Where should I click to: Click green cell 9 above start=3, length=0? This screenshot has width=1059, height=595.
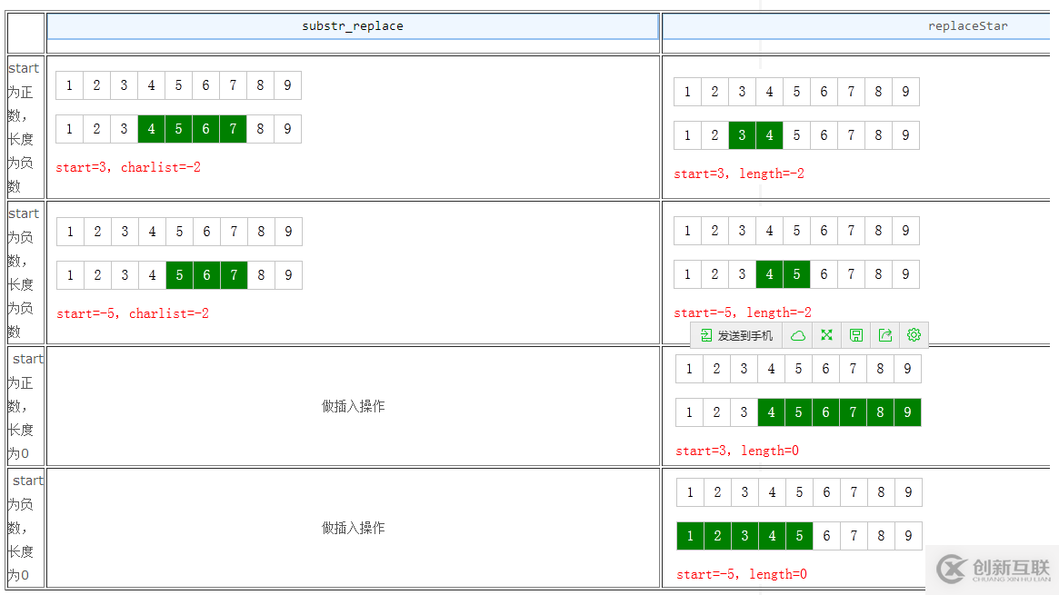908,412
